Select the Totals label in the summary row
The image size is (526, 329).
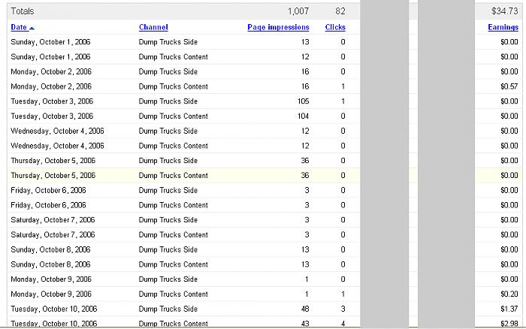coord(23,12)
